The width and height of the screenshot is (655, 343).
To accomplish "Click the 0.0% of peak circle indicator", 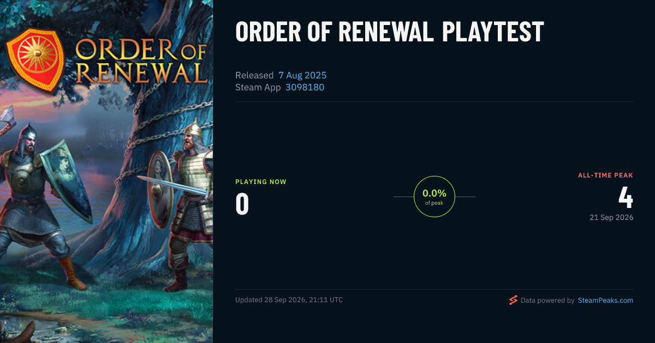I will point(434,197).
